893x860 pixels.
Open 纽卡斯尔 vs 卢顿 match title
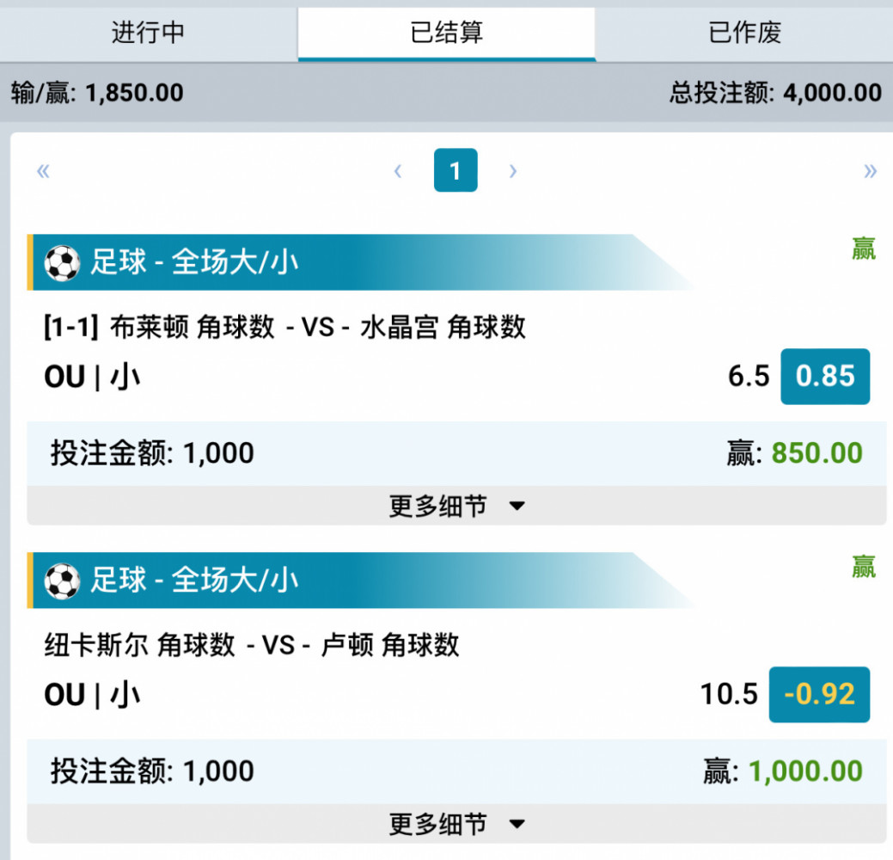point(252,646)
